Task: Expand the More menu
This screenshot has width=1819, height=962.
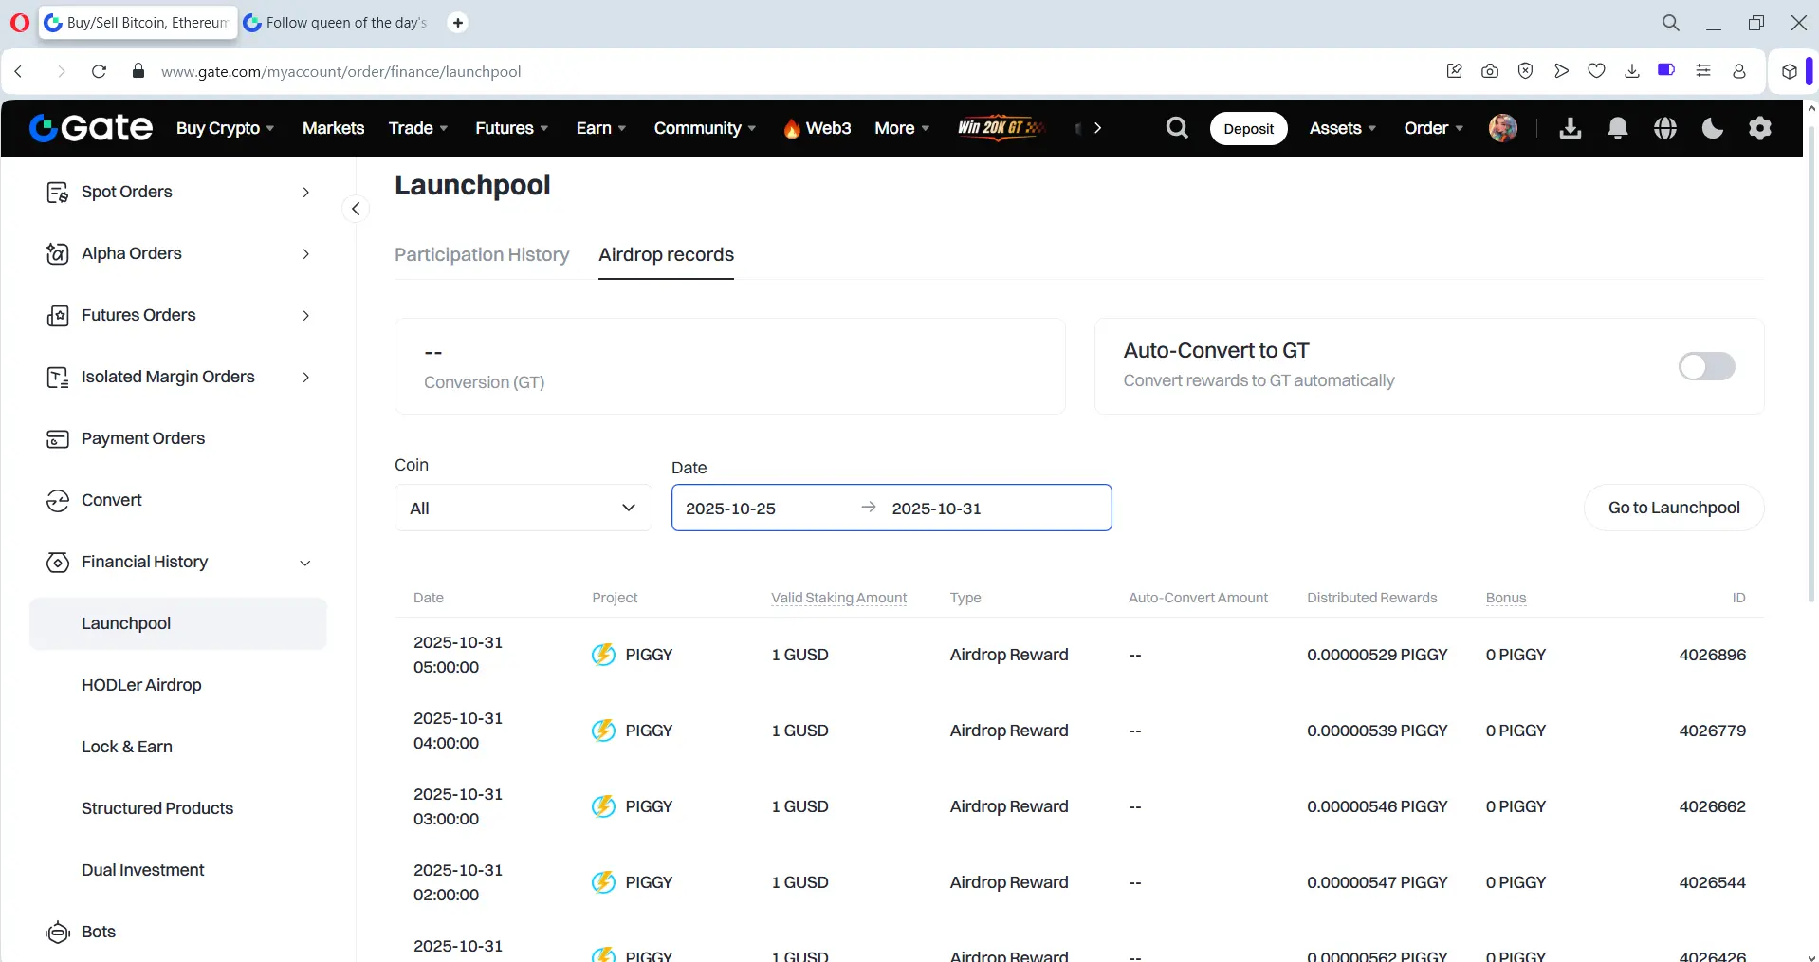Action: pyautogui.click(x=902, y=128)
